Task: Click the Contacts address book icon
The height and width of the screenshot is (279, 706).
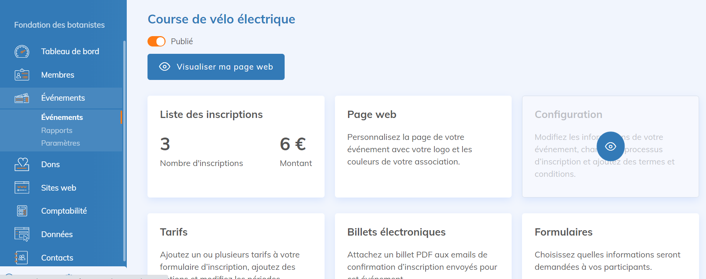Action: point(22,257)
